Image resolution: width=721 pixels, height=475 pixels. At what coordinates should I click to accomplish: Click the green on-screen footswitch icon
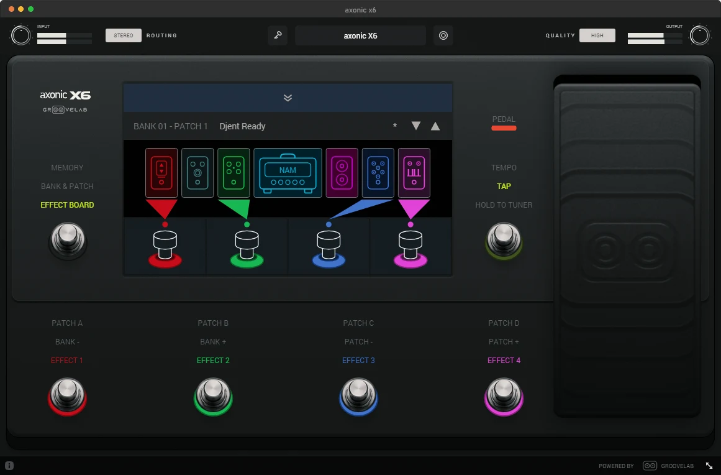pos(247,249)
